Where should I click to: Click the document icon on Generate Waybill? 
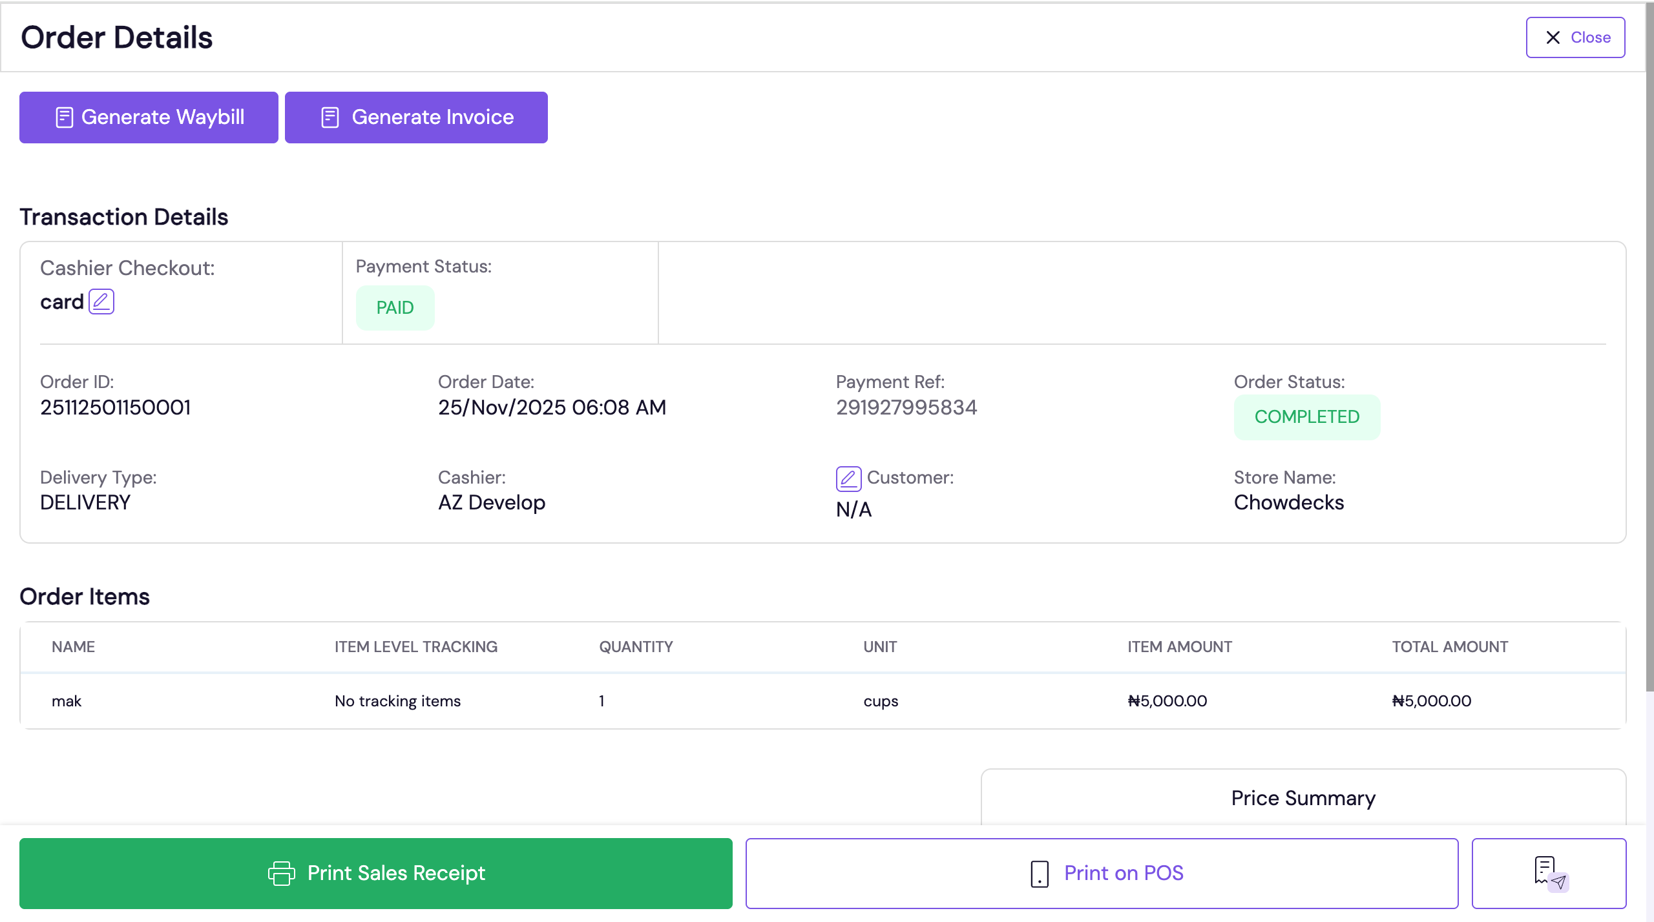(65, 118)
